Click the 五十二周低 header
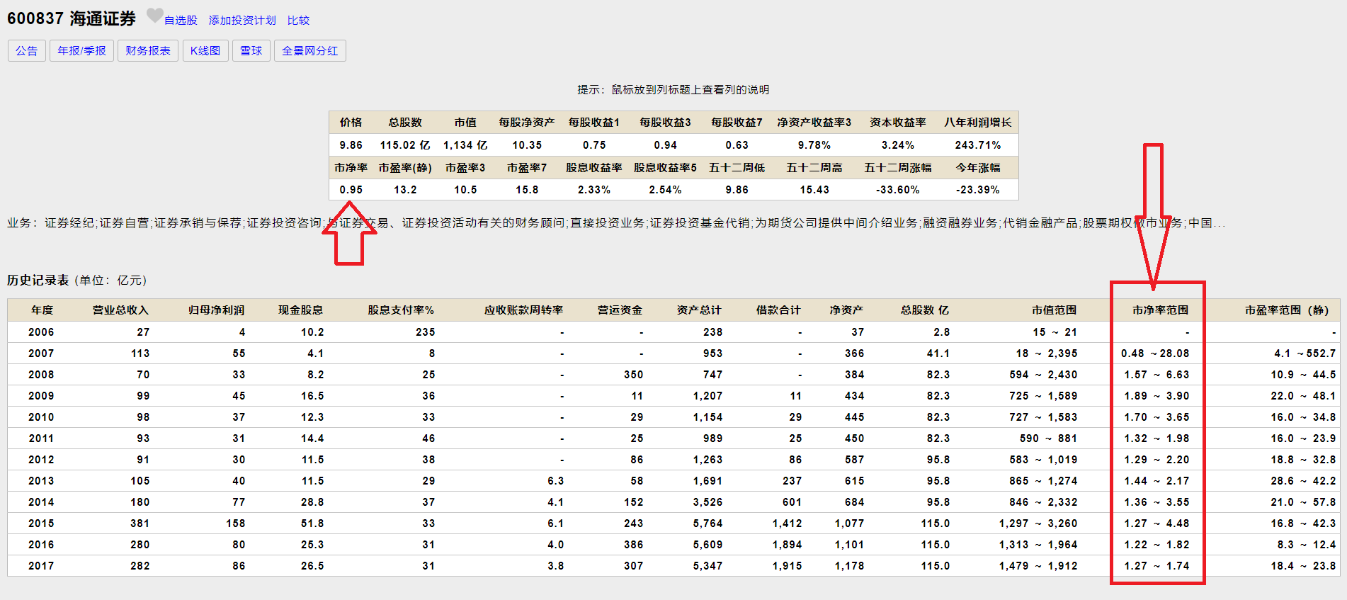This screenshot has height=600, width=1347. click(x=737, y=168)
